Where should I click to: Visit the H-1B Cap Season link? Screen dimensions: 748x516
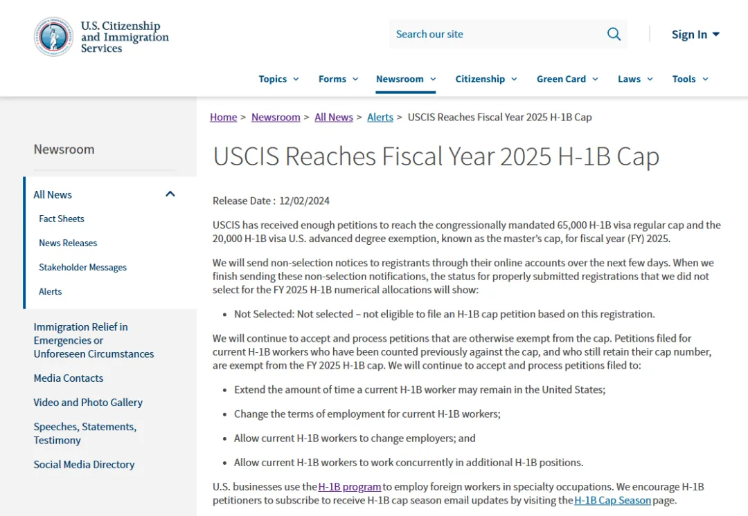click(612, 500)
